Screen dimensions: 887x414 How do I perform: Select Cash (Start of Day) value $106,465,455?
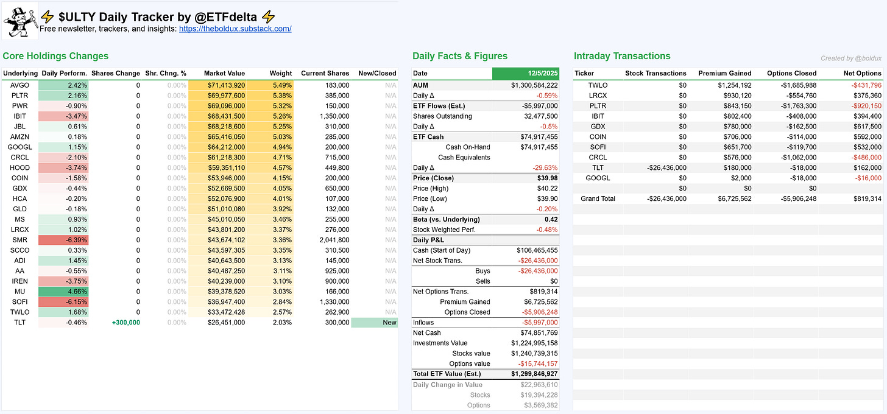pyautogui.click(x=537, y=250)
